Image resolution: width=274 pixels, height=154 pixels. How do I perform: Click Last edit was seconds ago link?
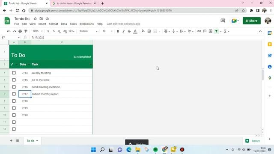click(x=123, y=24)
